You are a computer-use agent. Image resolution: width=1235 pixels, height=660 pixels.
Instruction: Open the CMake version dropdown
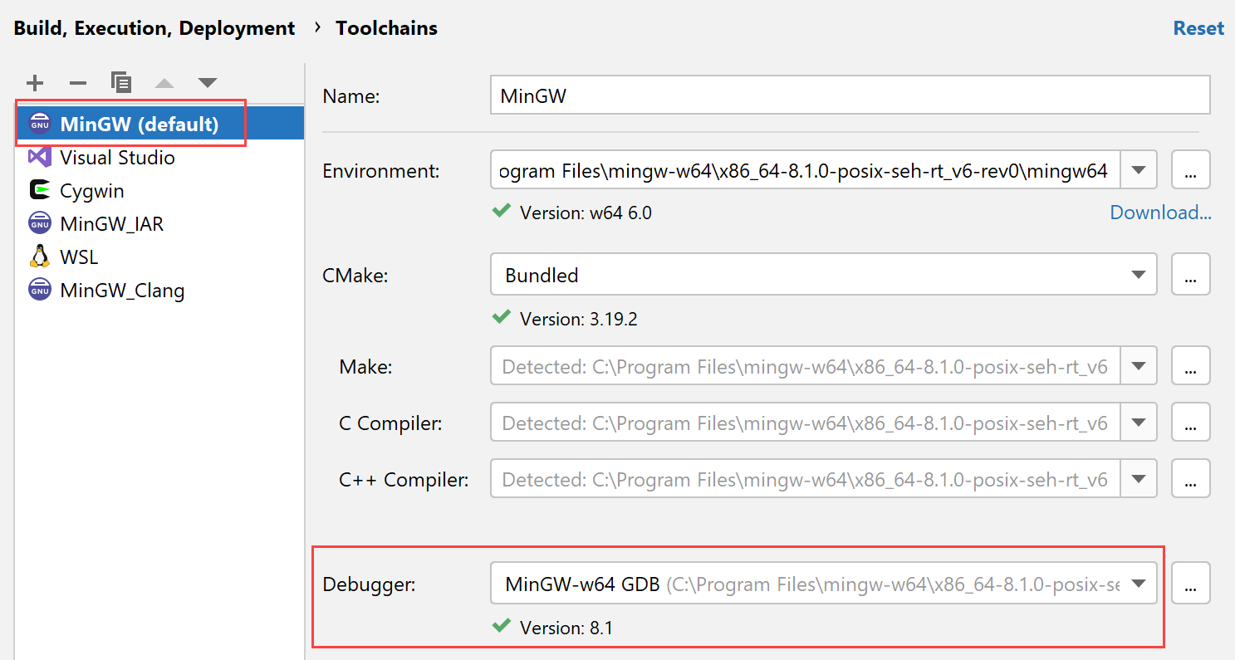coord(1139,274)
